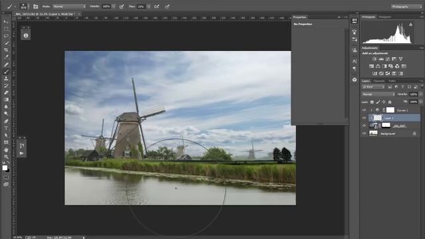Viewport: 425px width, 239px height.
Task: Switch to the Navigator tab
Action: [385, 17]
